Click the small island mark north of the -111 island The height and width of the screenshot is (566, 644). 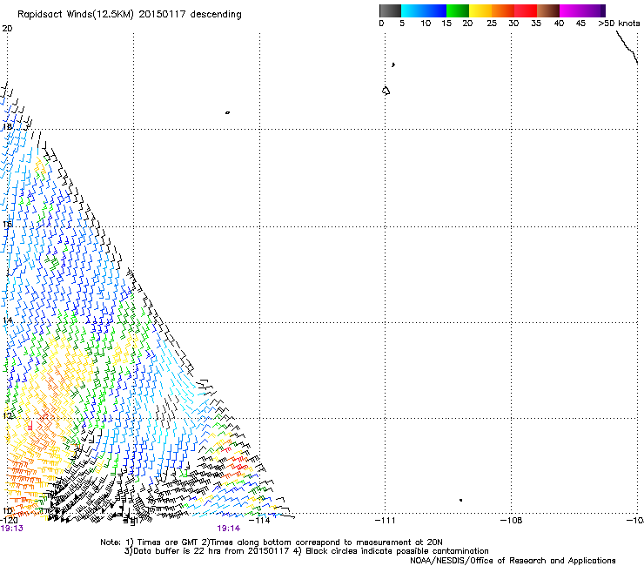point(393,64)
